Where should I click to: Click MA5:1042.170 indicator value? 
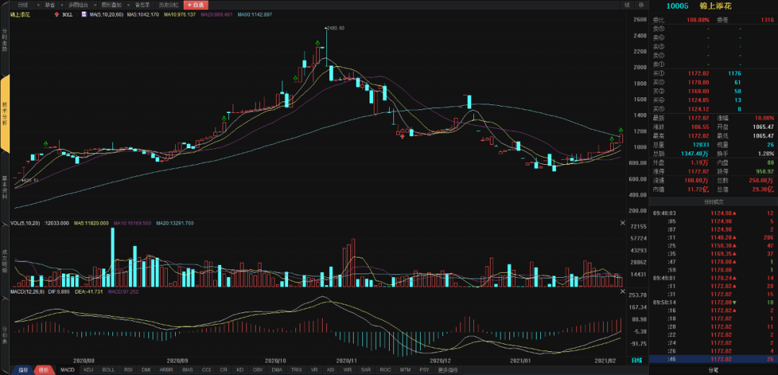pos(143,14)
